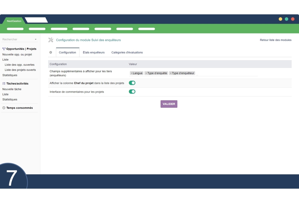Click the extra fields tag input area

tap(227, 73)
